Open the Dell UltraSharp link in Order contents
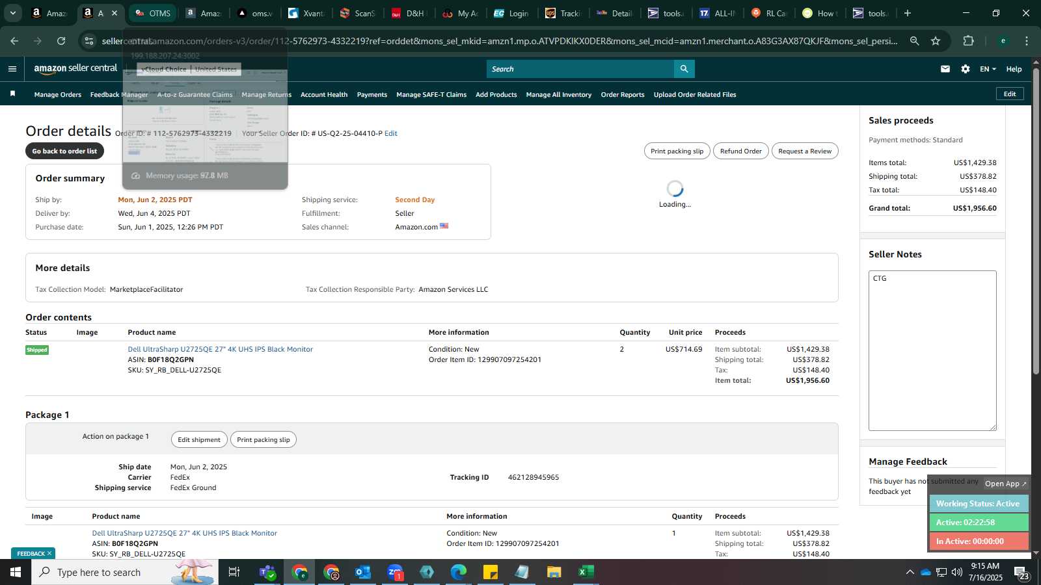This screenshot has width=1041, height=585. click(220, 349)
